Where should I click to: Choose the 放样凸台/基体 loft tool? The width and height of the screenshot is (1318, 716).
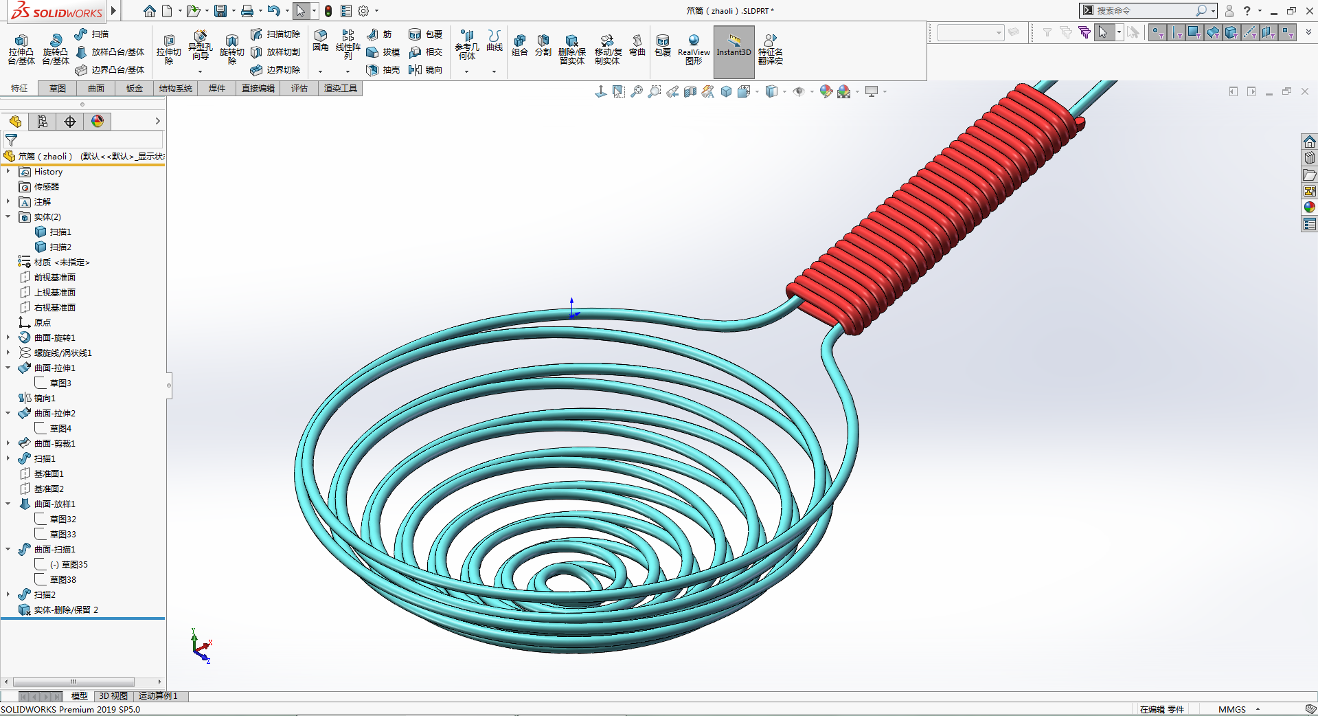tap(110, 52)
